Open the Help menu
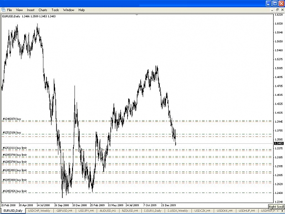 click(82, 10)
